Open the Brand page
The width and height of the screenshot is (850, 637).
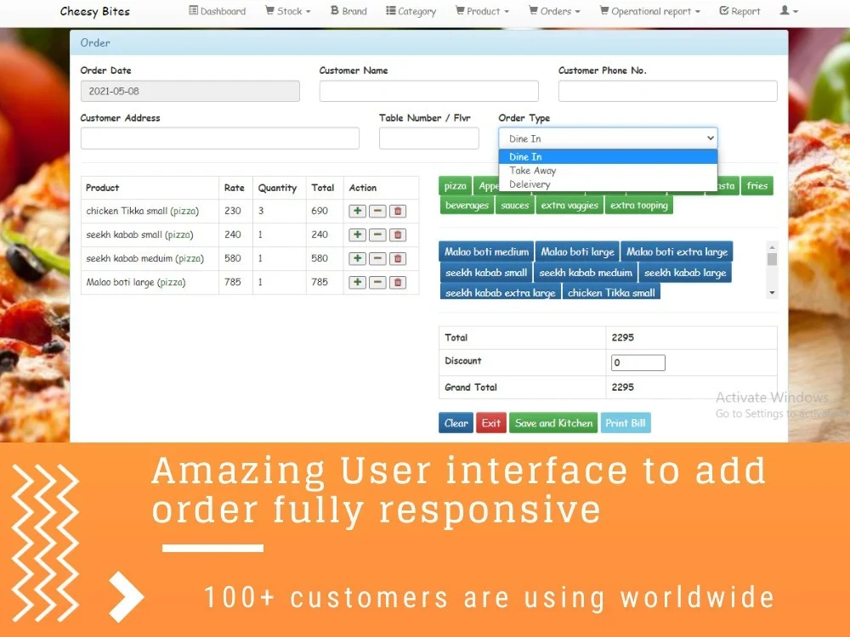point(348,11)
